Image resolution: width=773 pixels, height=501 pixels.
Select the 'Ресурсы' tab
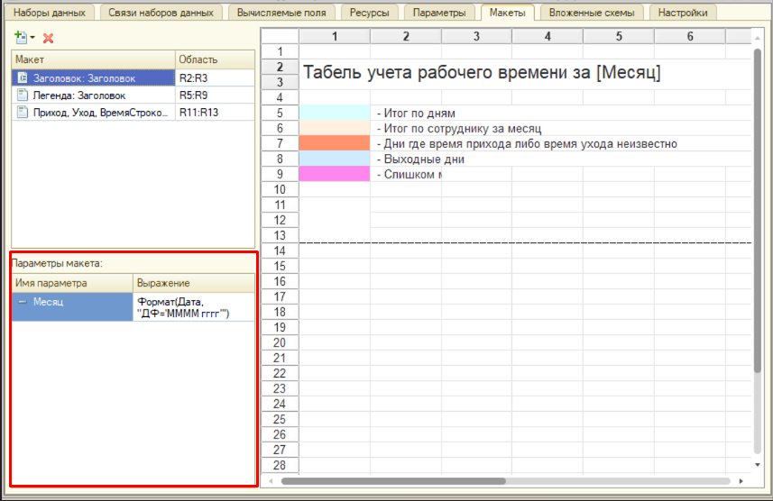click(x=369, y=13)
